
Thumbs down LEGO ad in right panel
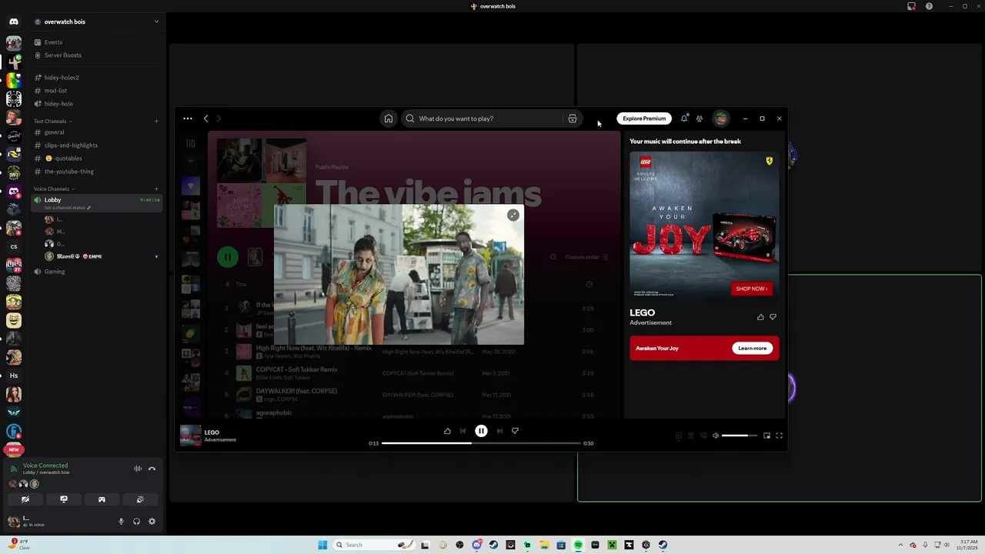pyautogui.click(x=773, y=317)
